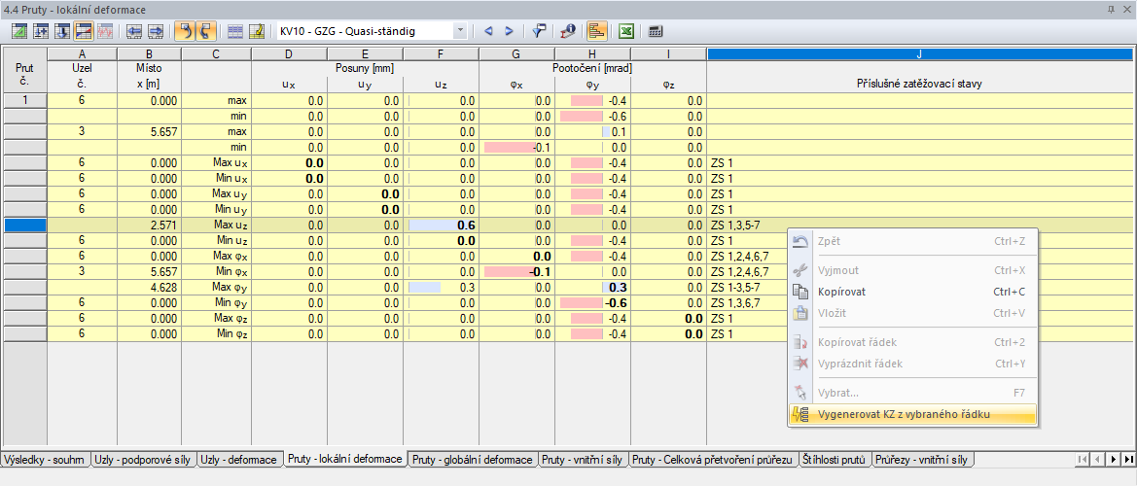1137x486 pixels.
Task: Go to next table with right-arrow icon
Action: 156,31
